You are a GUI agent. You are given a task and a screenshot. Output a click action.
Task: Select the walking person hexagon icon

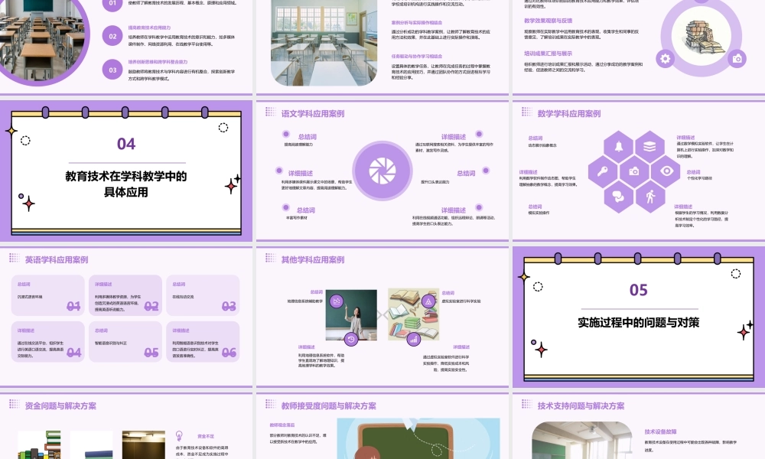[x=649, y=197]
